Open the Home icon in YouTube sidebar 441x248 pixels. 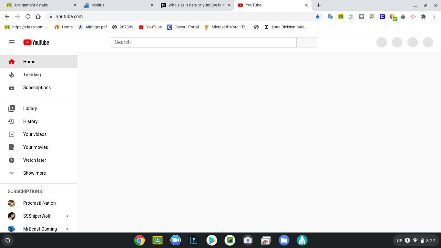pyautogui.click(x=12, y=61)
